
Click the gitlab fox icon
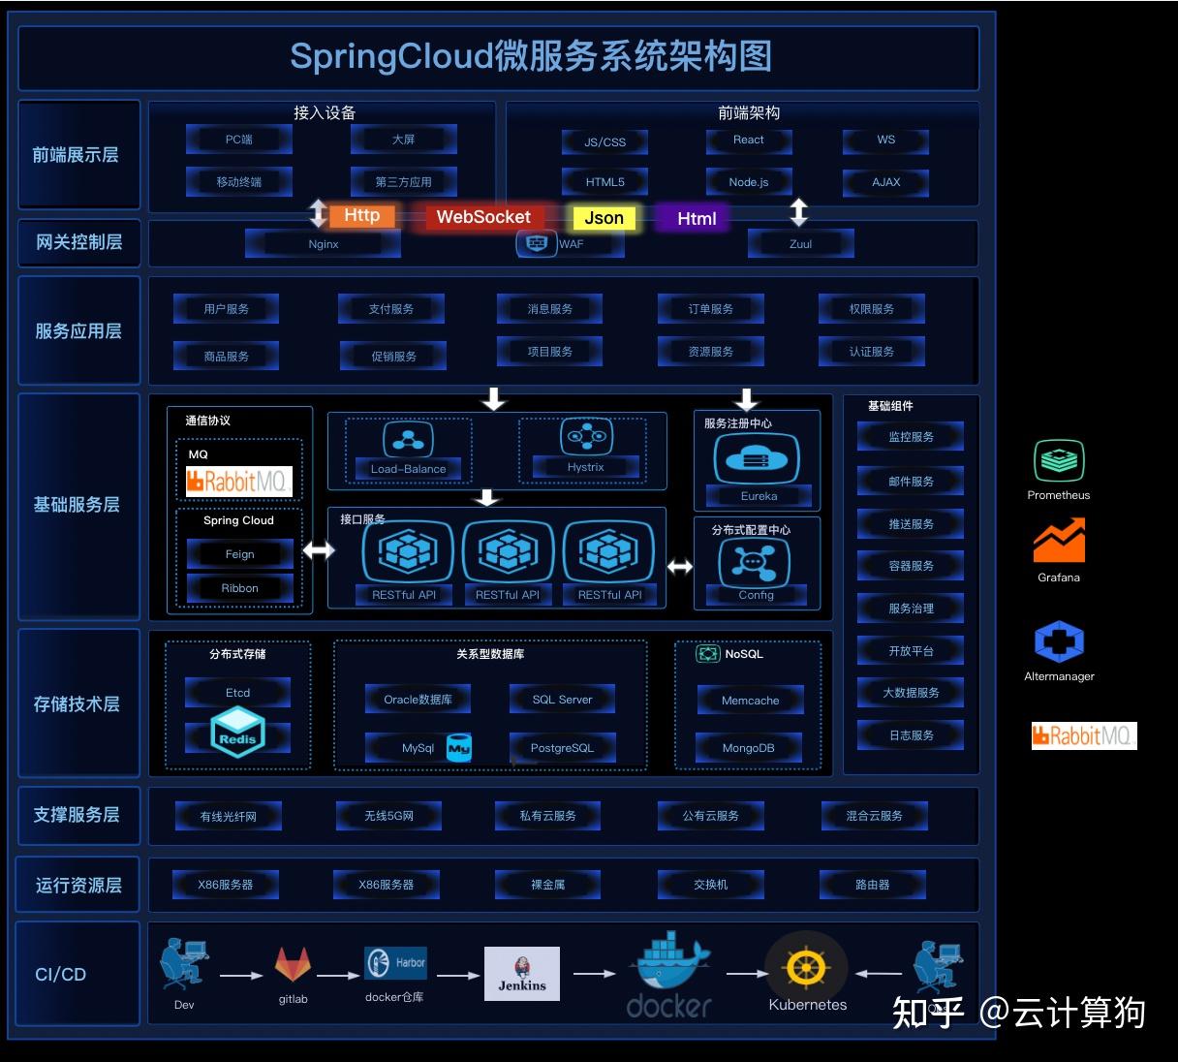(293, 965)
